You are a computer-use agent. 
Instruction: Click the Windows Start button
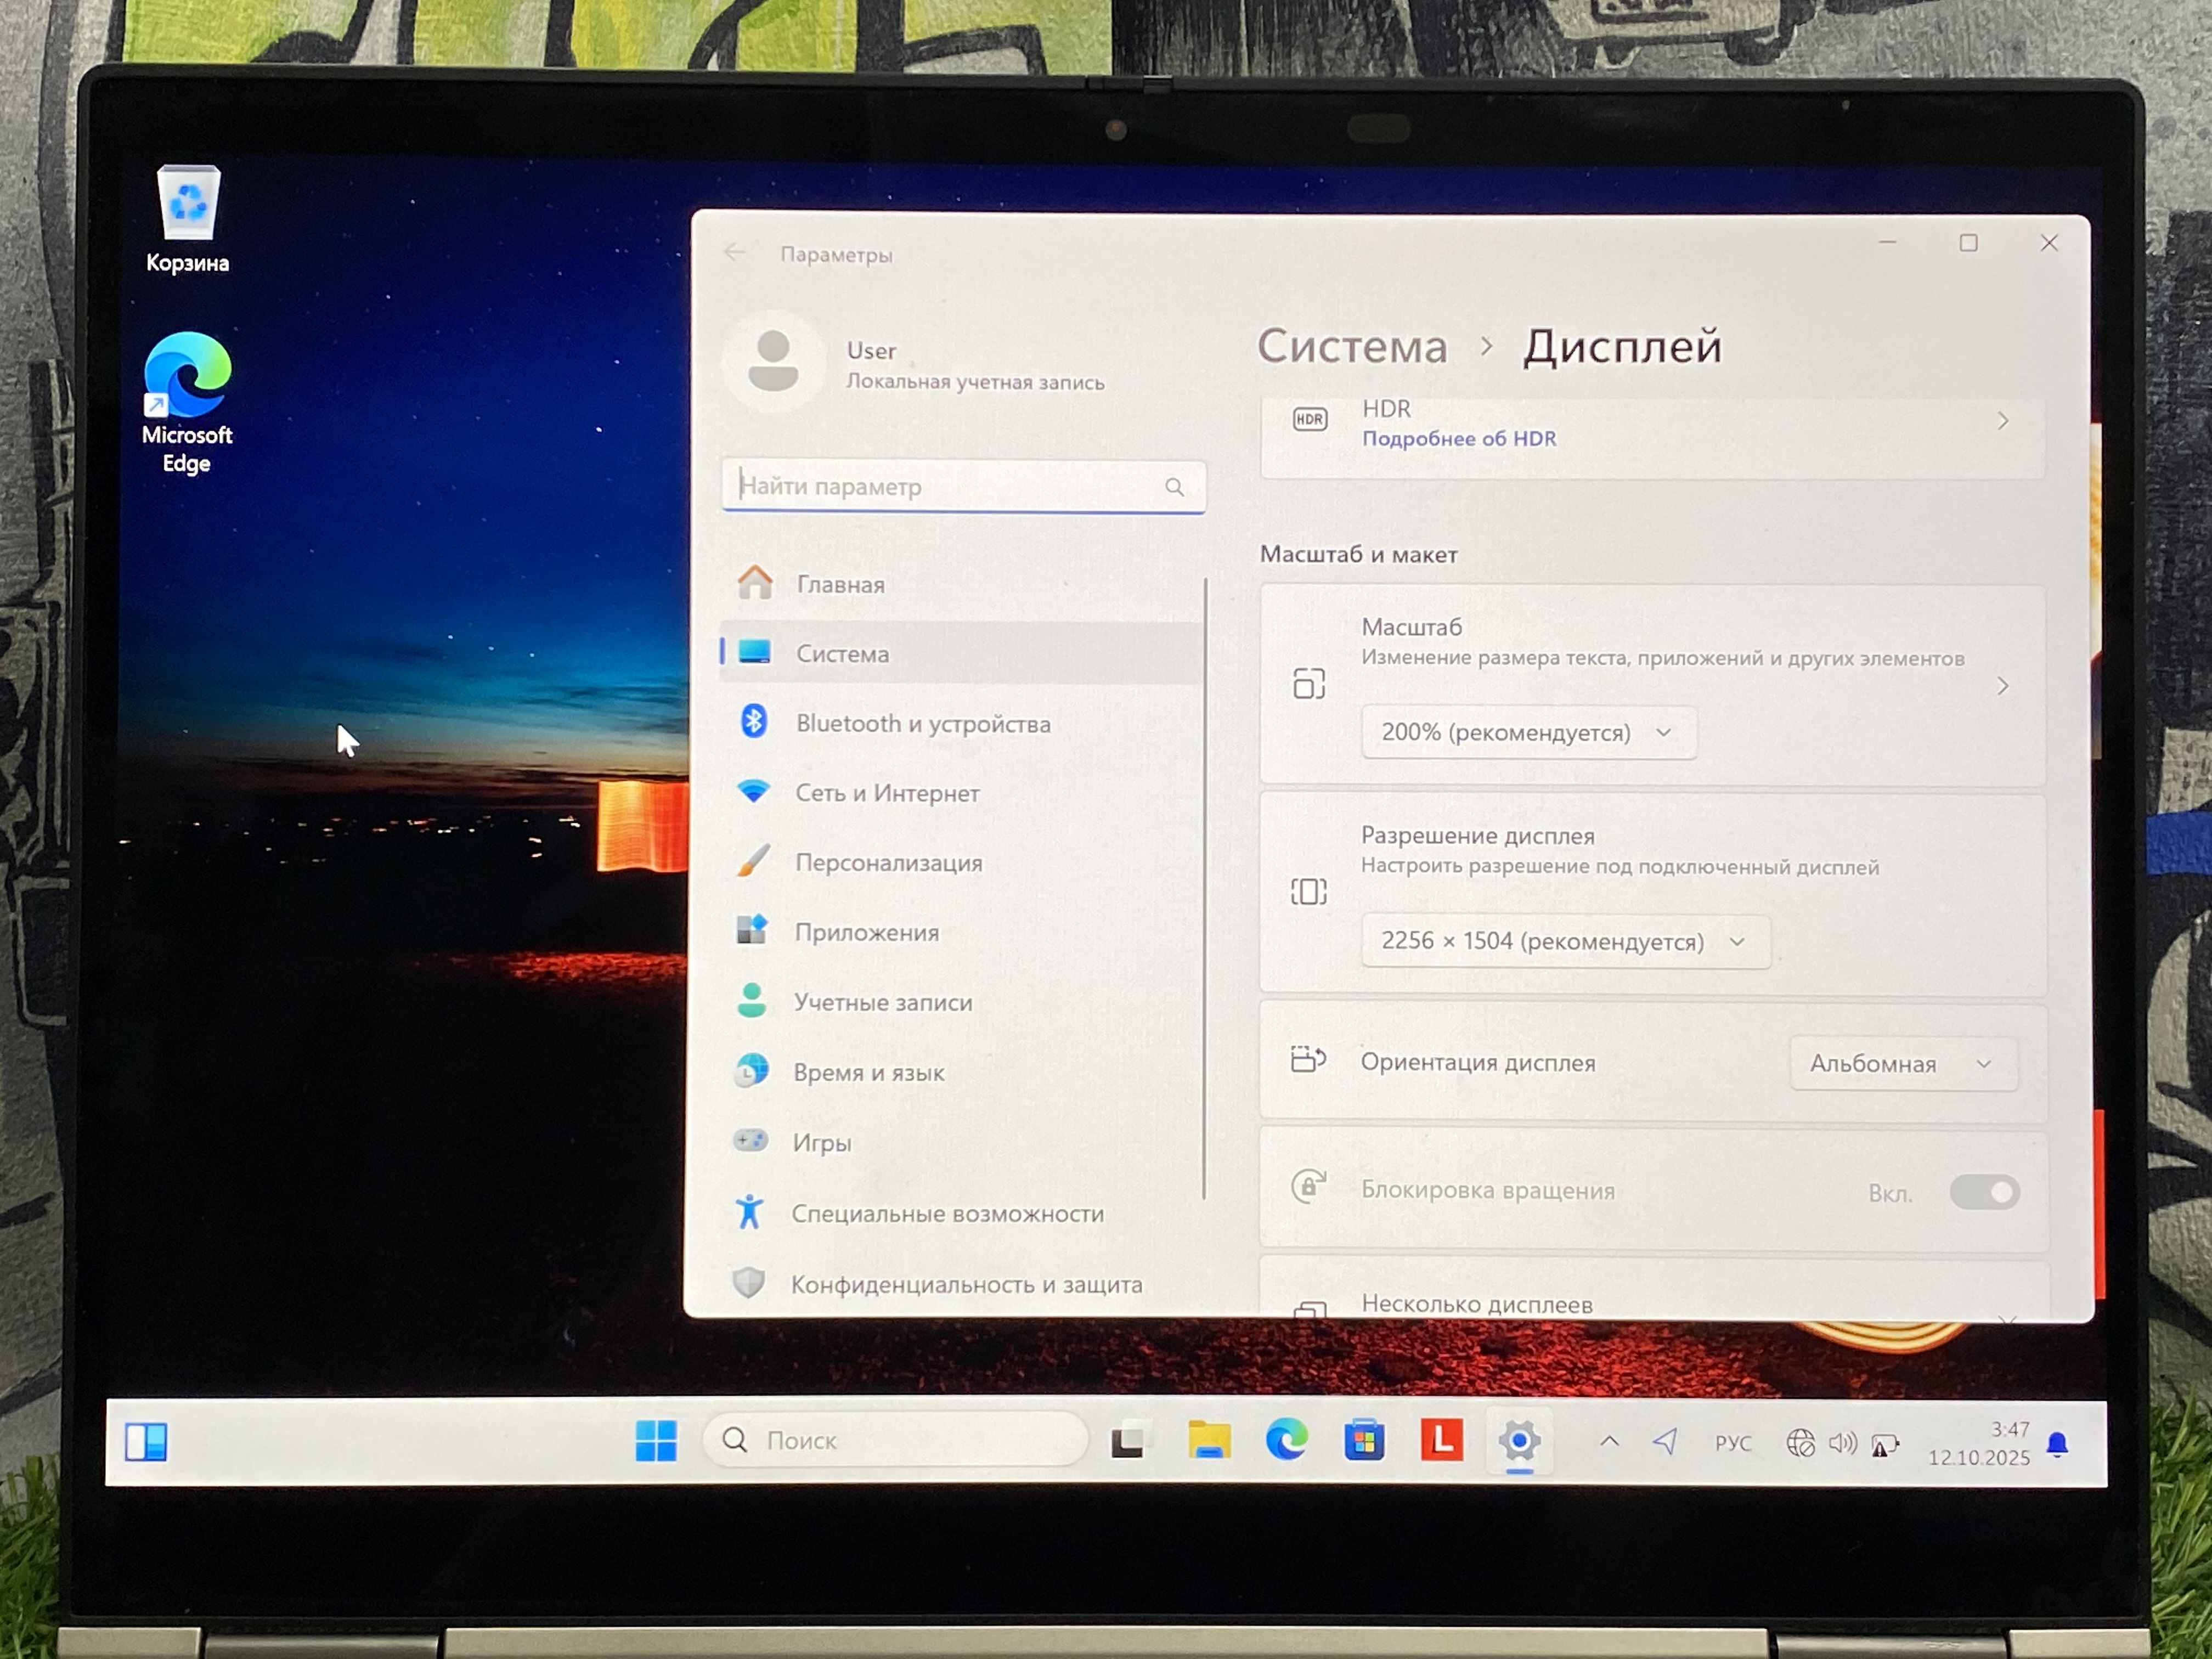tap(655, 1441)
